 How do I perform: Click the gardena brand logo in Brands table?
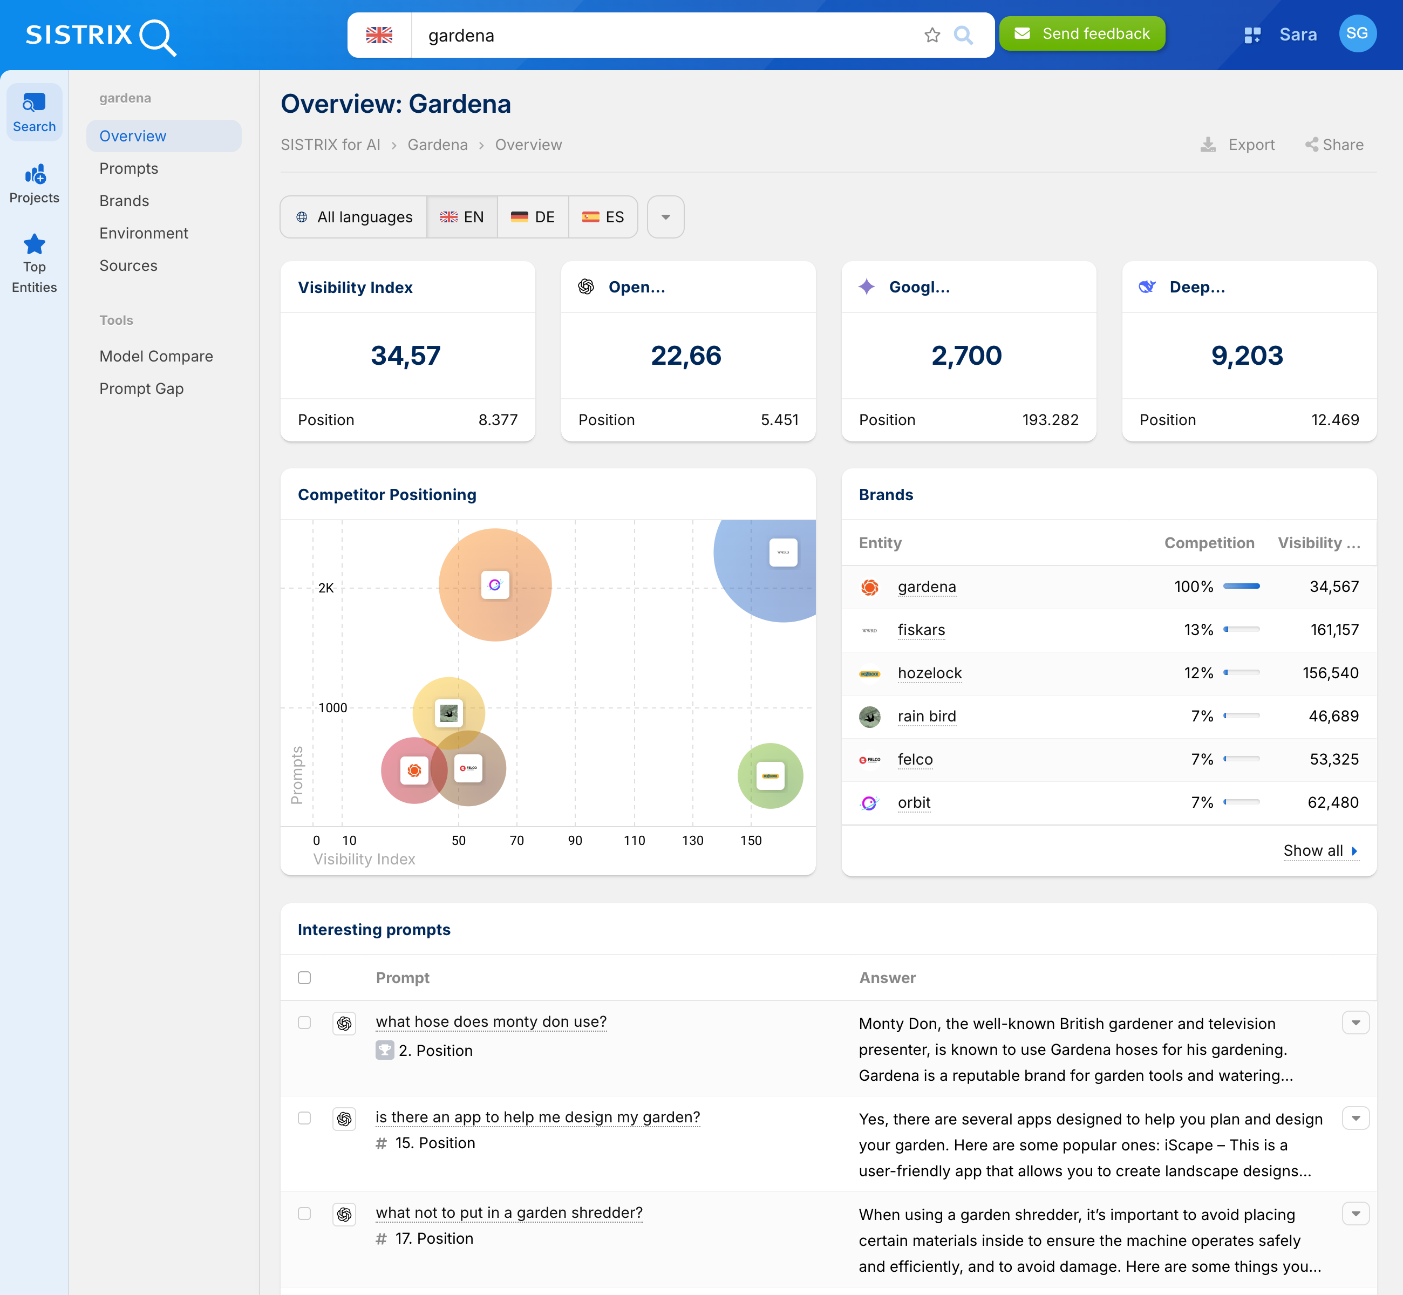point(869,587)
